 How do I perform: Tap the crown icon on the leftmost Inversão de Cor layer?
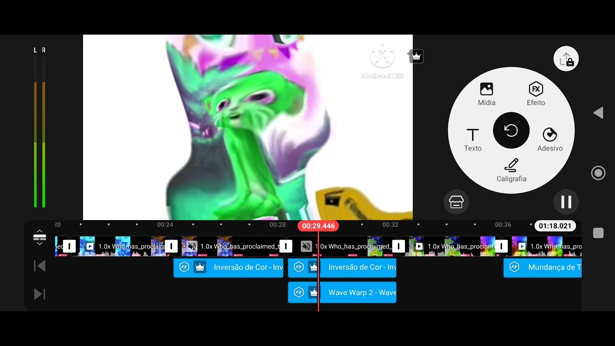coord(200,267)
